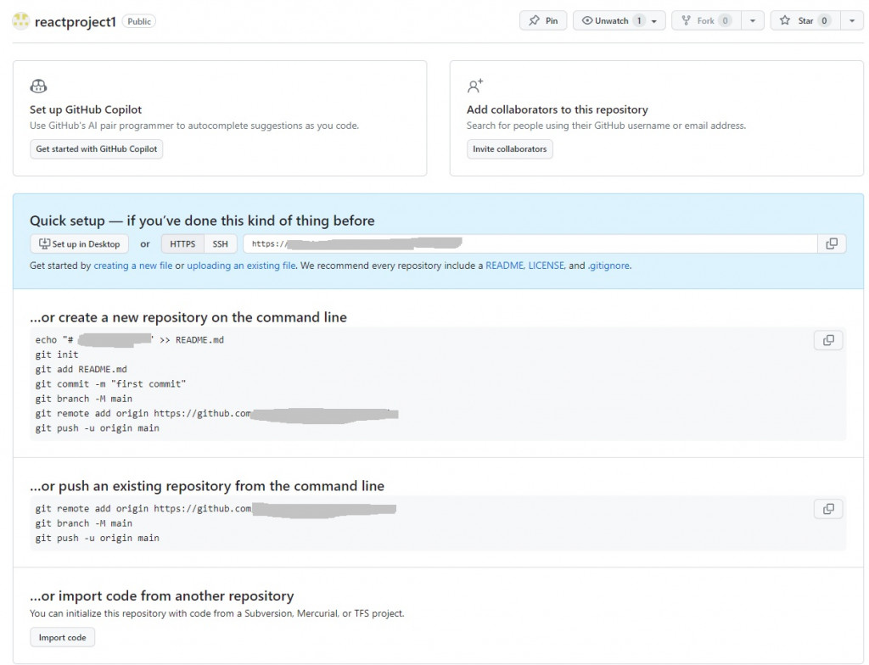Image resolution: width=869 pixels, height=665 pixels.
Task: Click the repository URL field
Action: point(530,243)
